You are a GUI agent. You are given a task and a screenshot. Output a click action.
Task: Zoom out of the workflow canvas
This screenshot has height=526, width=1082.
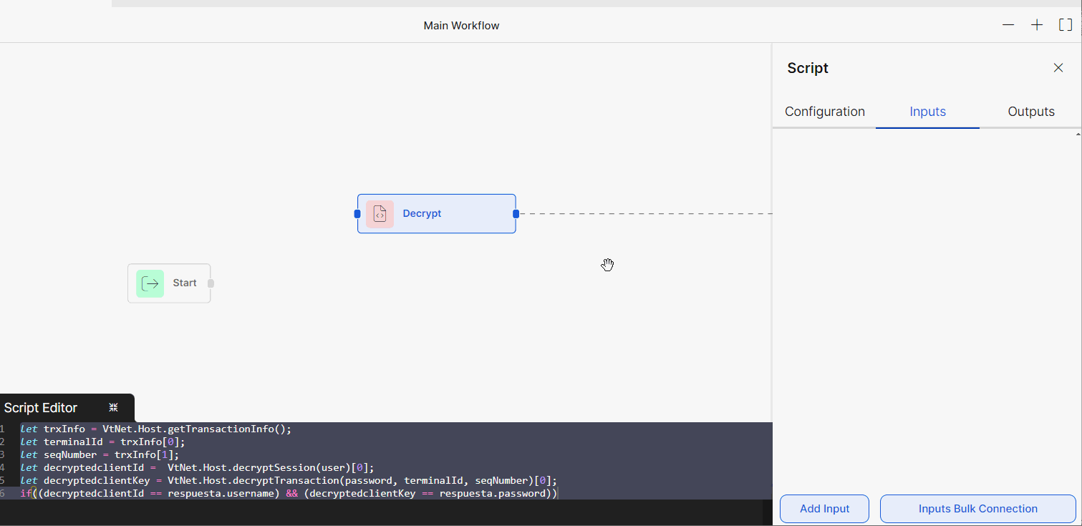pos(1008,24)
